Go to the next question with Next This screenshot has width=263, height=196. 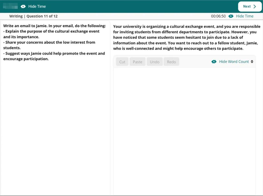tap(250, 7)
